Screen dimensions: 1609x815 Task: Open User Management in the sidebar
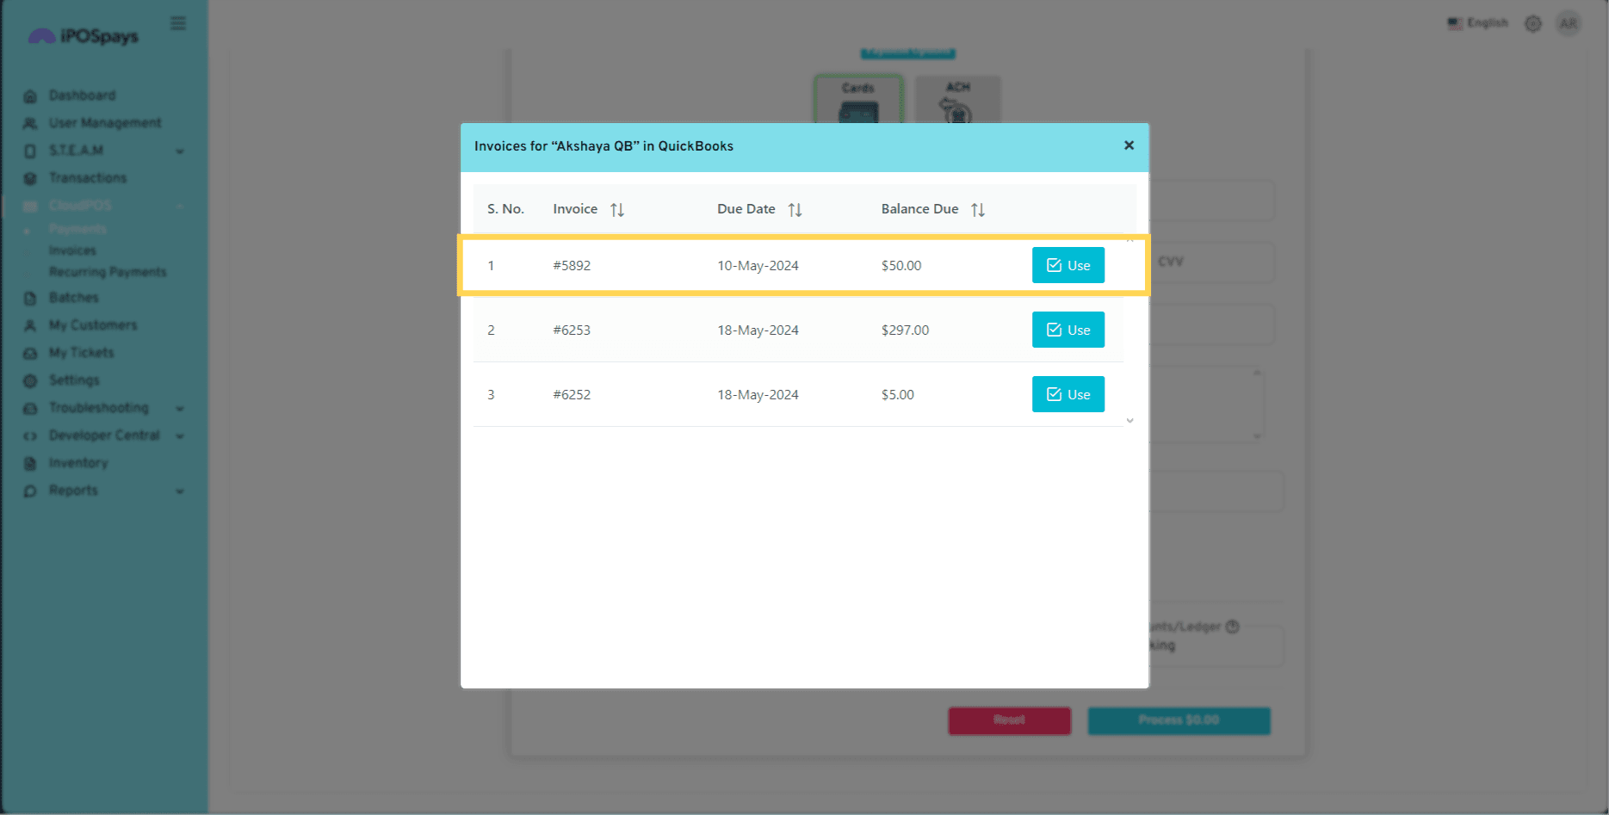click(x=105, y=123)
